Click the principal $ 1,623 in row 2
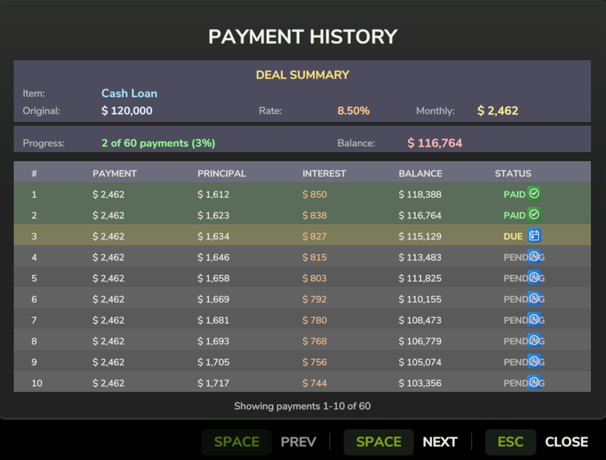Viewport: 606px width, 460px height. pos(213,215)
